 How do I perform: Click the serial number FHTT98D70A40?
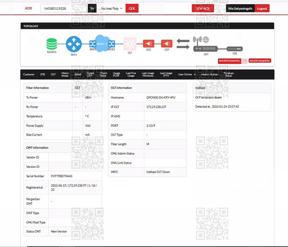point(62,176)
